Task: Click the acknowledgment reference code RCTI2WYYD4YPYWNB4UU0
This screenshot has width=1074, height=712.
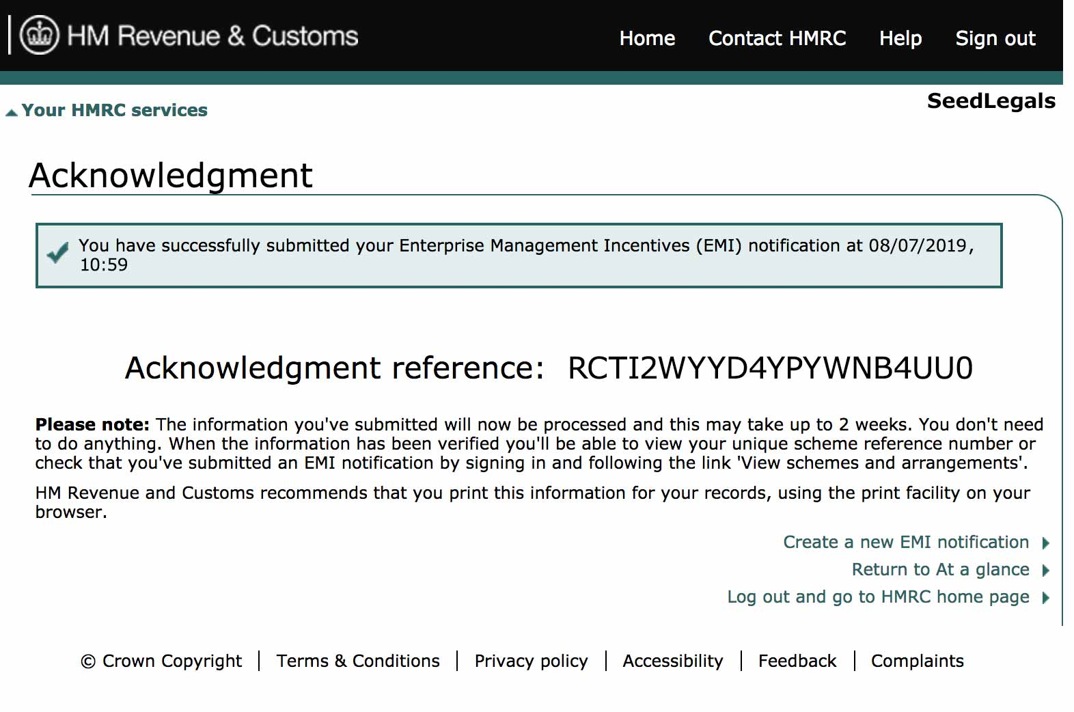Action: pyautogui.click(x=770, y=368)
